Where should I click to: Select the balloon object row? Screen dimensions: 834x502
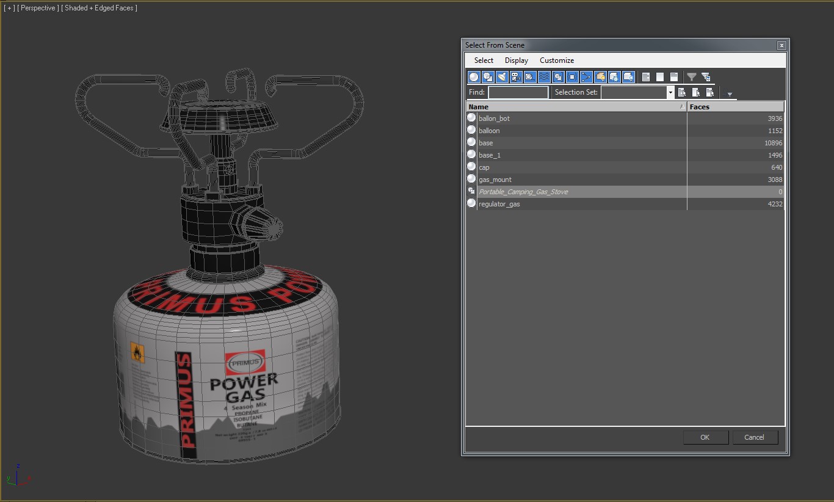(625, 131)
